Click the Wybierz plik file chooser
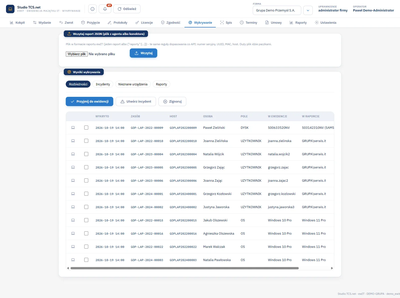 pos(77,54)
